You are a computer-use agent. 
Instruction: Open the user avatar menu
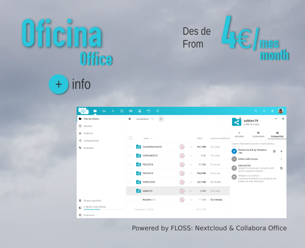281,111
